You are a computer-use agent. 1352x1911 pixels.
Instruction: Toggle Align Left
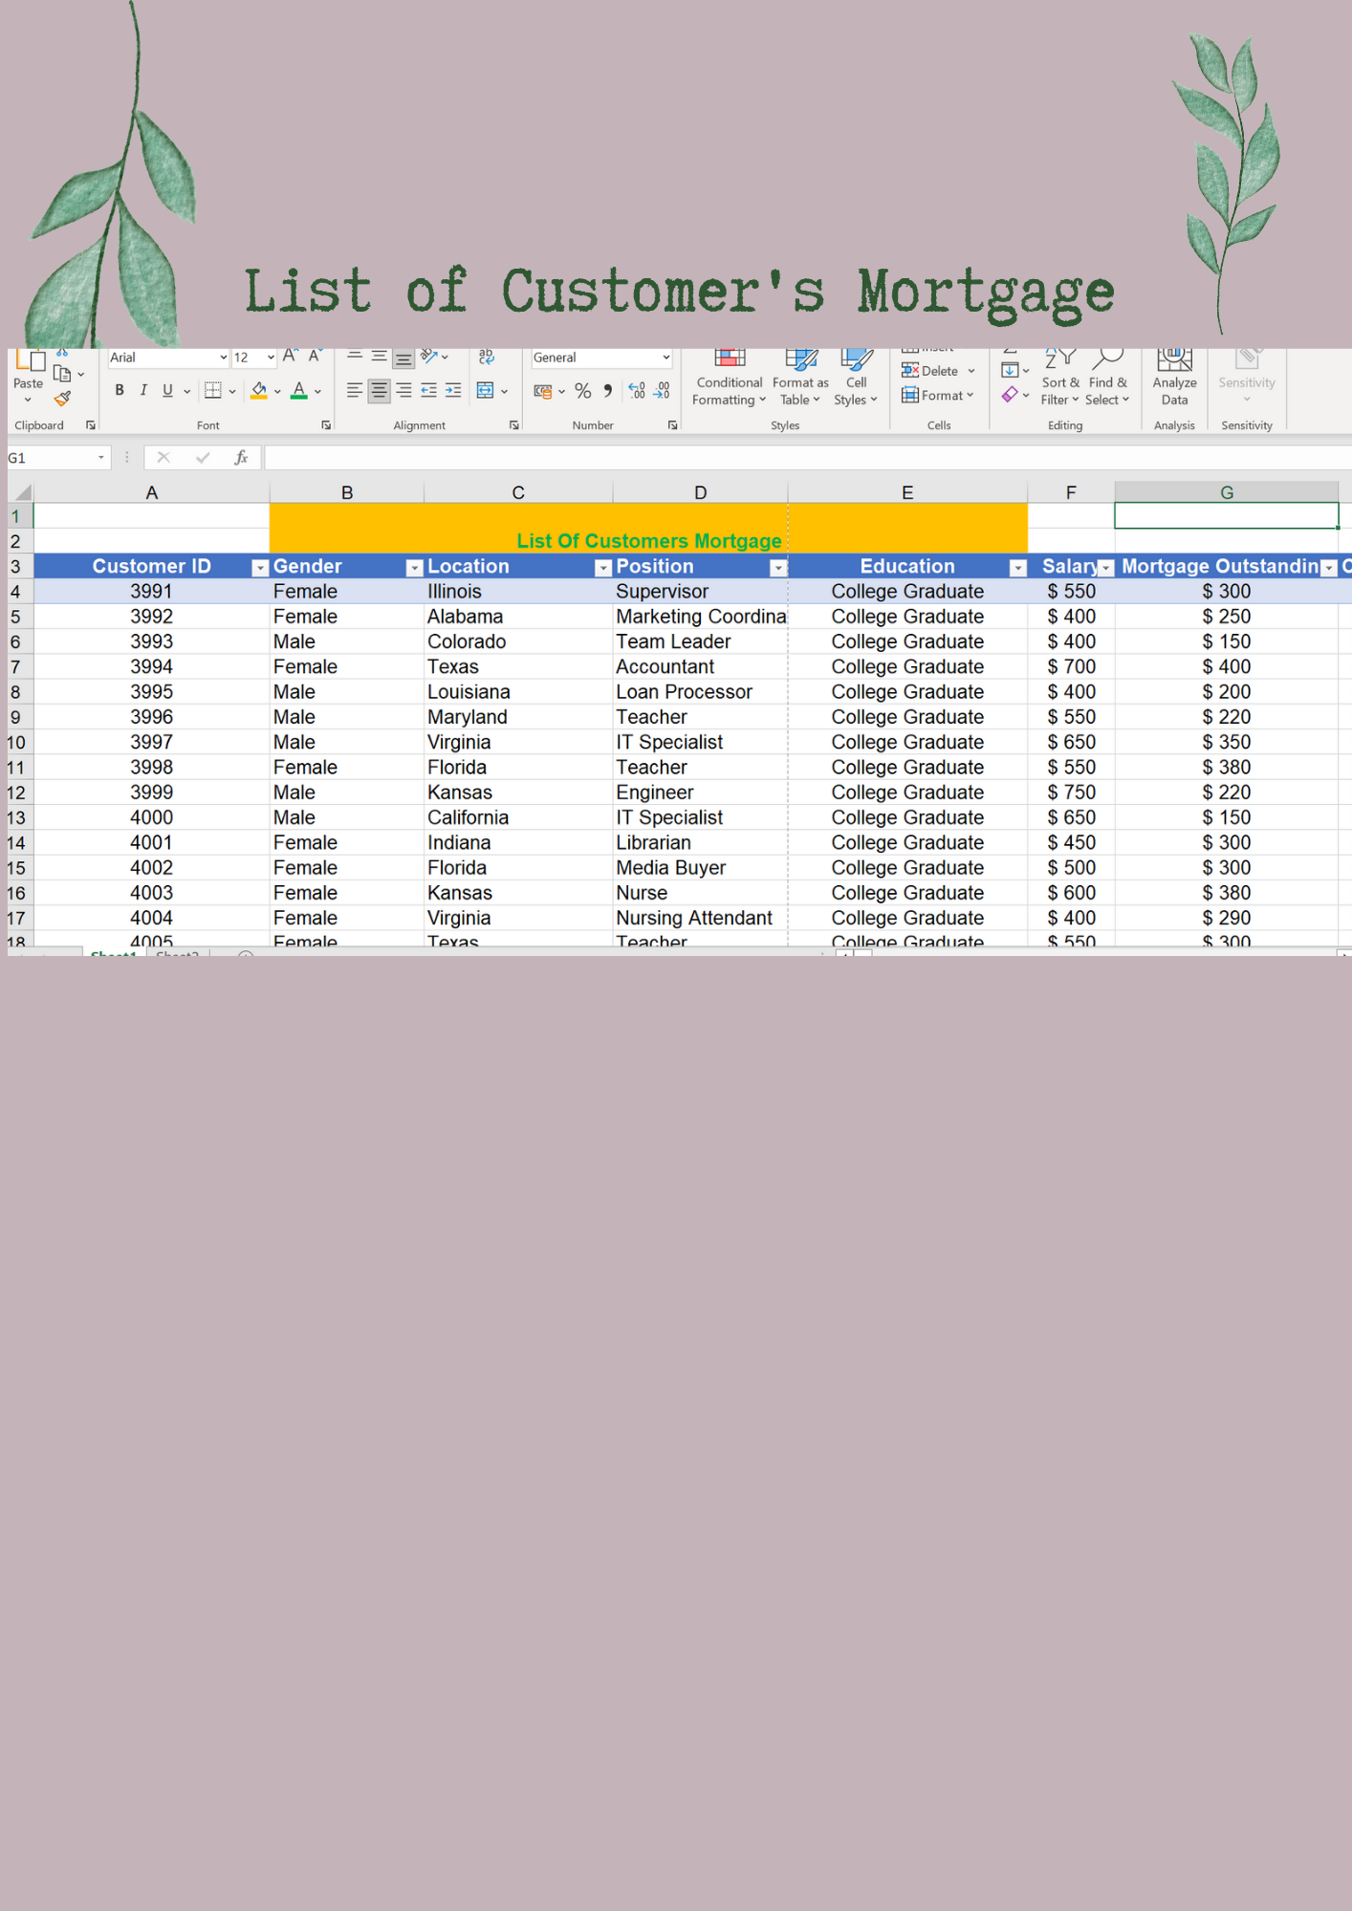[x=355, y=390]
